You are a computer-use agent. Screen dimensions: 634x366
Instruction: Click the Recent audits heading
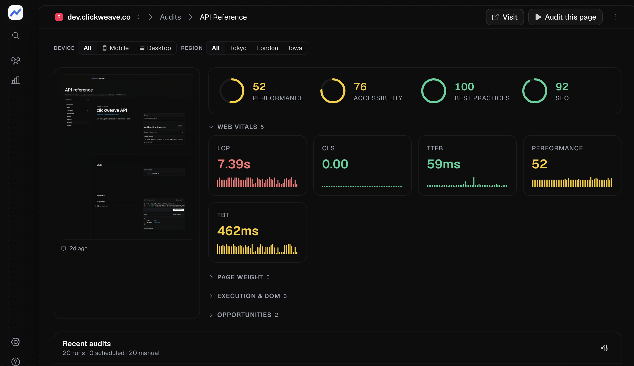pos(87,344)
